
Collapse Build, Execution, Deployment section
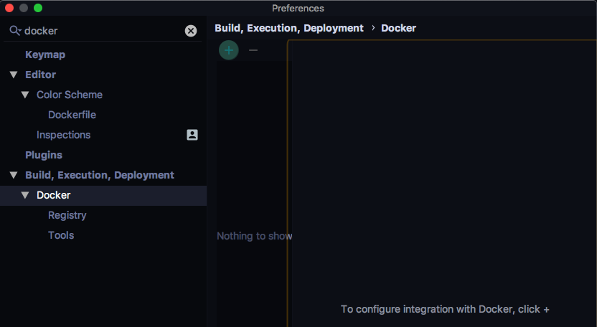click(13, 175)
